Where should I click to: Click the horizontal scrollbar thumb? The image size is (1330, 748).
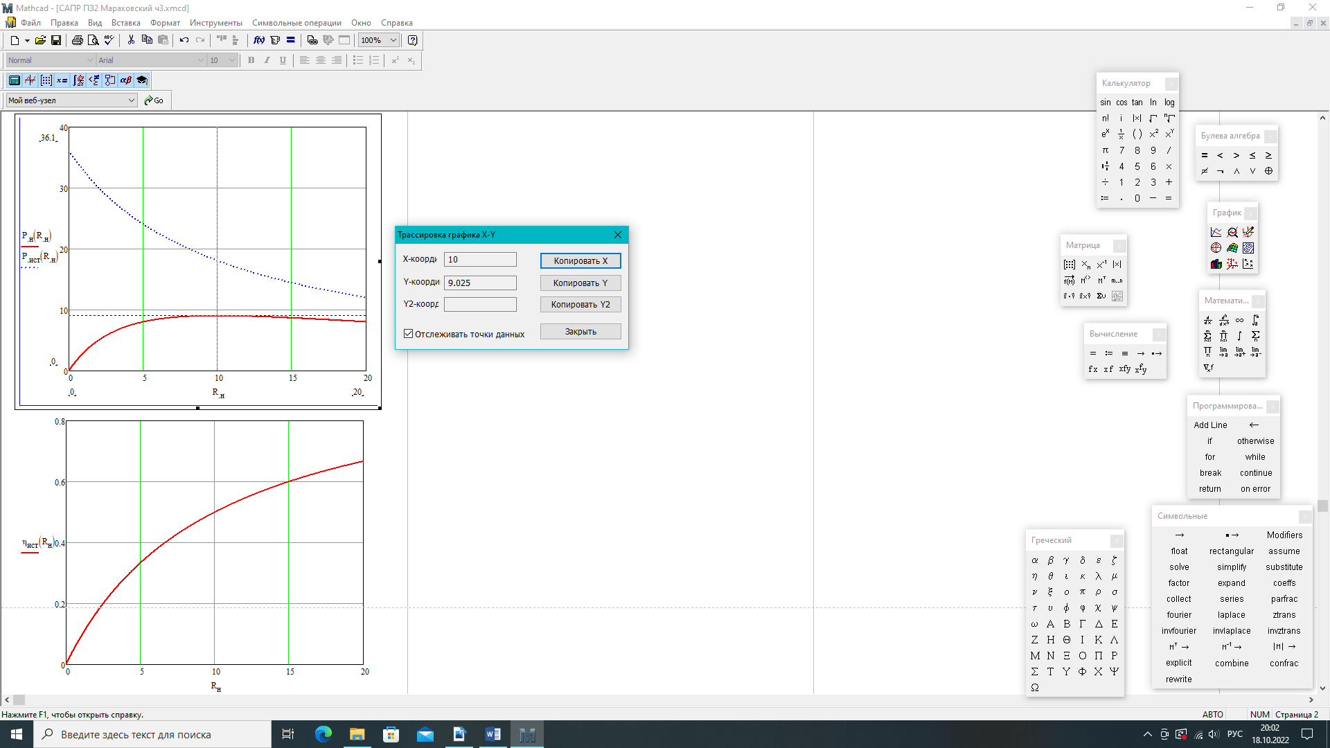pos(19,700)
